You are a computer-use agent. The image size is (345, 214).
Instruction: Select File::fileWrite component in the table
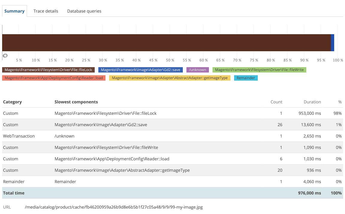pos(106,147)
